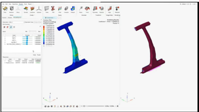
Task: Select the Move tool
Action: [18, 10]
